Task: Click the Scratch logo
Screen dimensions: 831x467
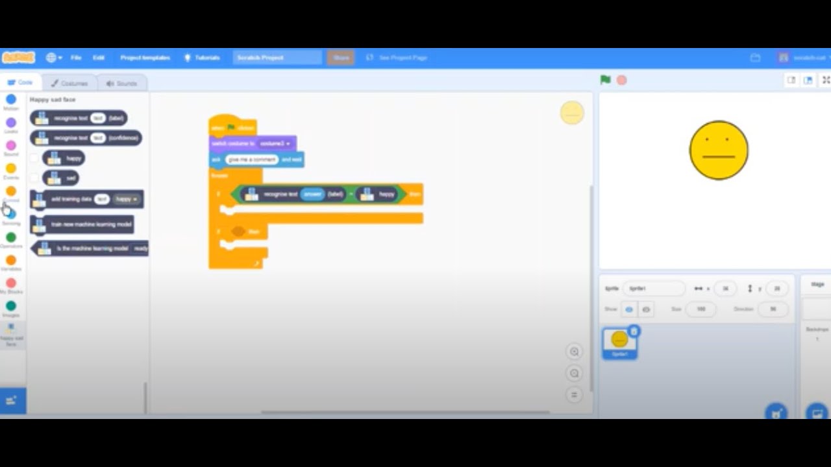Action: tap(19, 58)
